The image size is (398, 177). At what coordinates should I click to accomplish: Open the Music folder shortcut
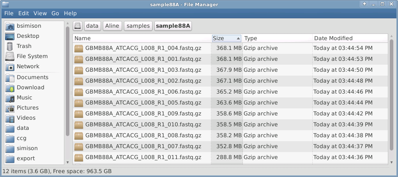[24, 97]
